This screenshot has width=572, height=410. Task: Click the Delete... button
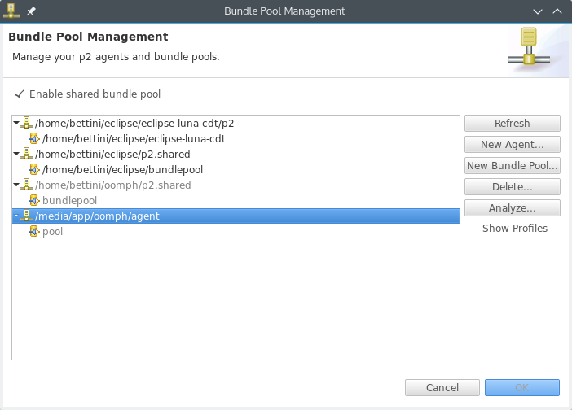(x=512, y=187)
